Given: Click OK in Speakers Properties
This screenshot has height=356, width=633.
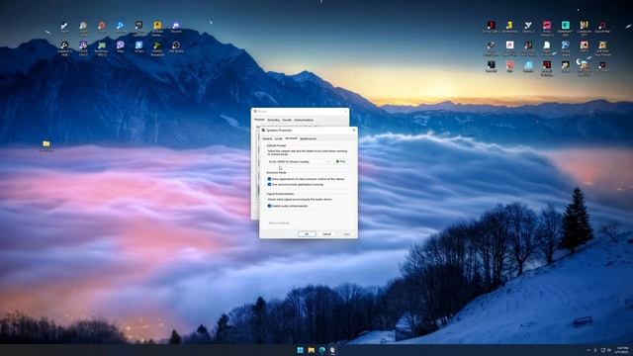Looking at the screenshot, I should coord(307,234).
